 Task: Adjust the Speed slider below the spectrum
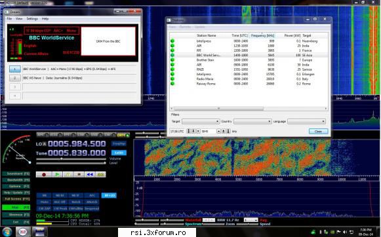[x=247, y=224]
